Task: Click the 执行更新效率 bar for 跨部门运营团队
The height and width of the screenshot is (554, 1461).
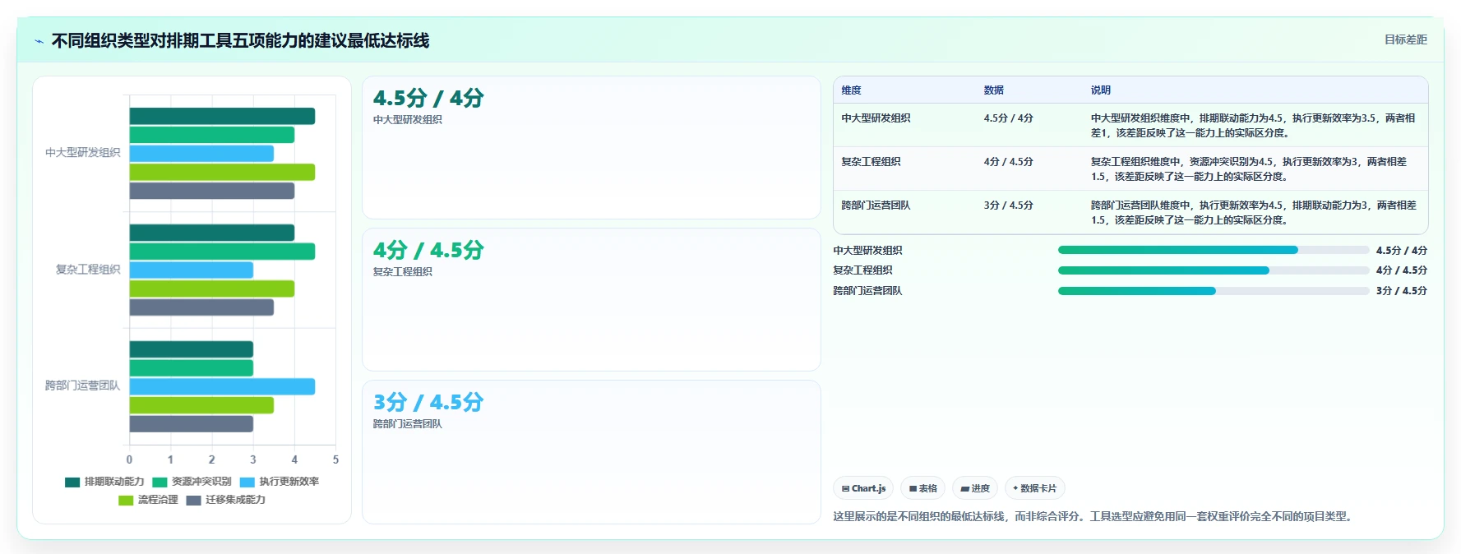Action: (222, 386)
